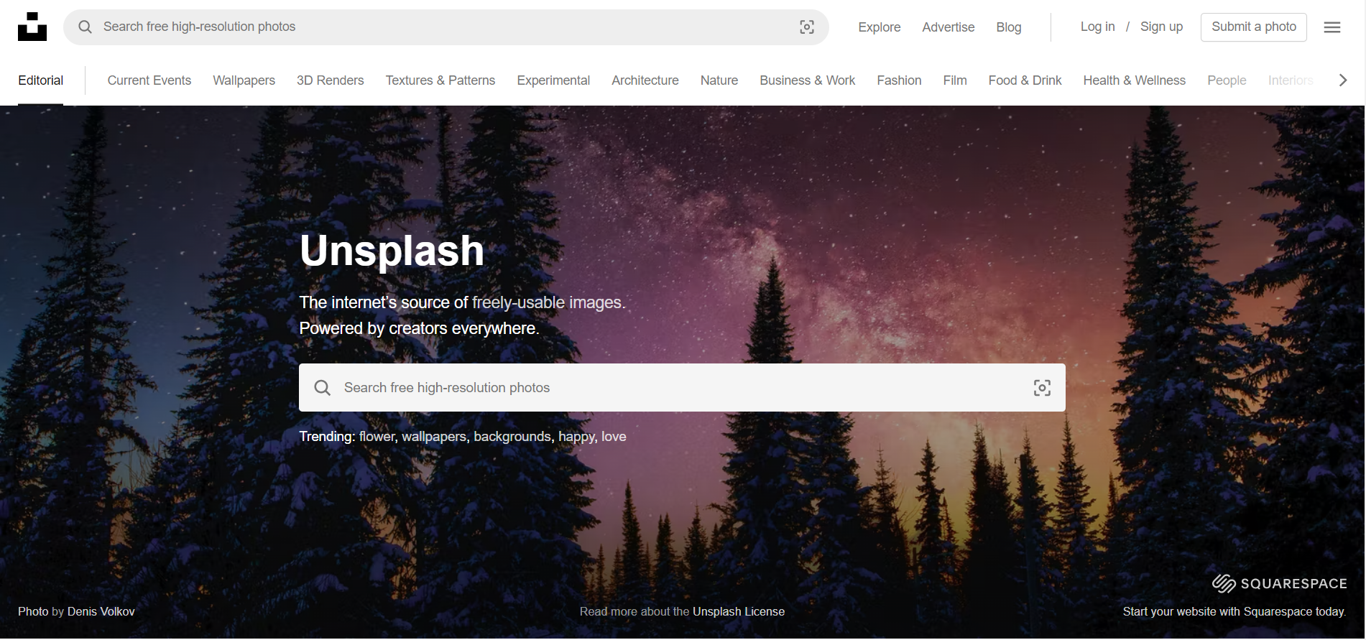Screen dimensions: 1366x640
Task: Open the Advertise page
Action: click(949, 27)
